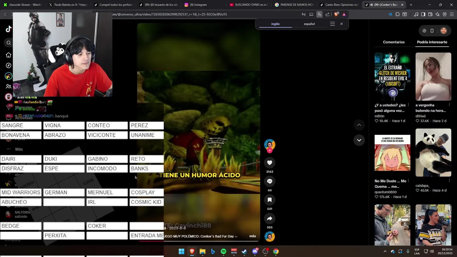Open panda catslapa_ video thumbnail
This screenshot has height=257, width=457.
pyautogui.click(x=433, y=152)
